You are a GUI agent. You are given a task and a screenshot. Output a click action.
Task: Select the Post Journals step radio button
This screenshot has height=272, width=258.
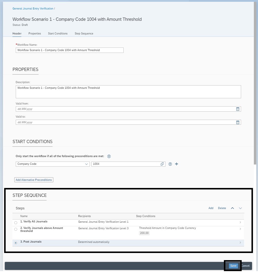pyautogui.click(x=16, y=243)
